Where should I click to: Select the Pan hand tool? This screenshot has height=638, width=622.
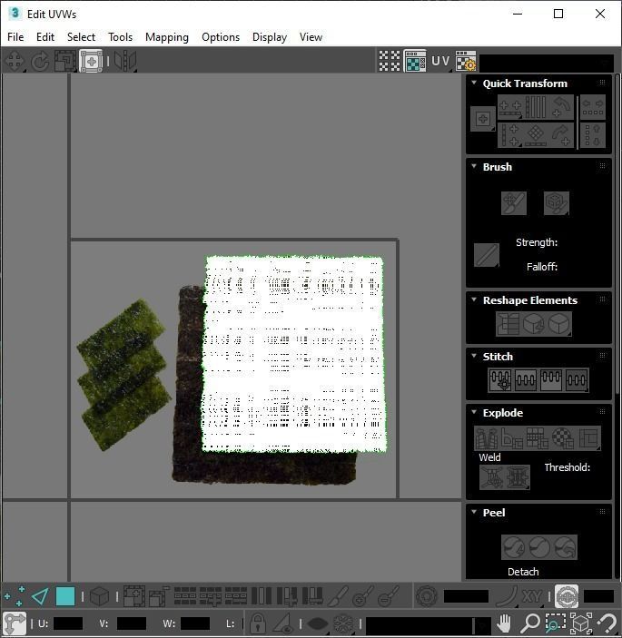click(504, 623)
